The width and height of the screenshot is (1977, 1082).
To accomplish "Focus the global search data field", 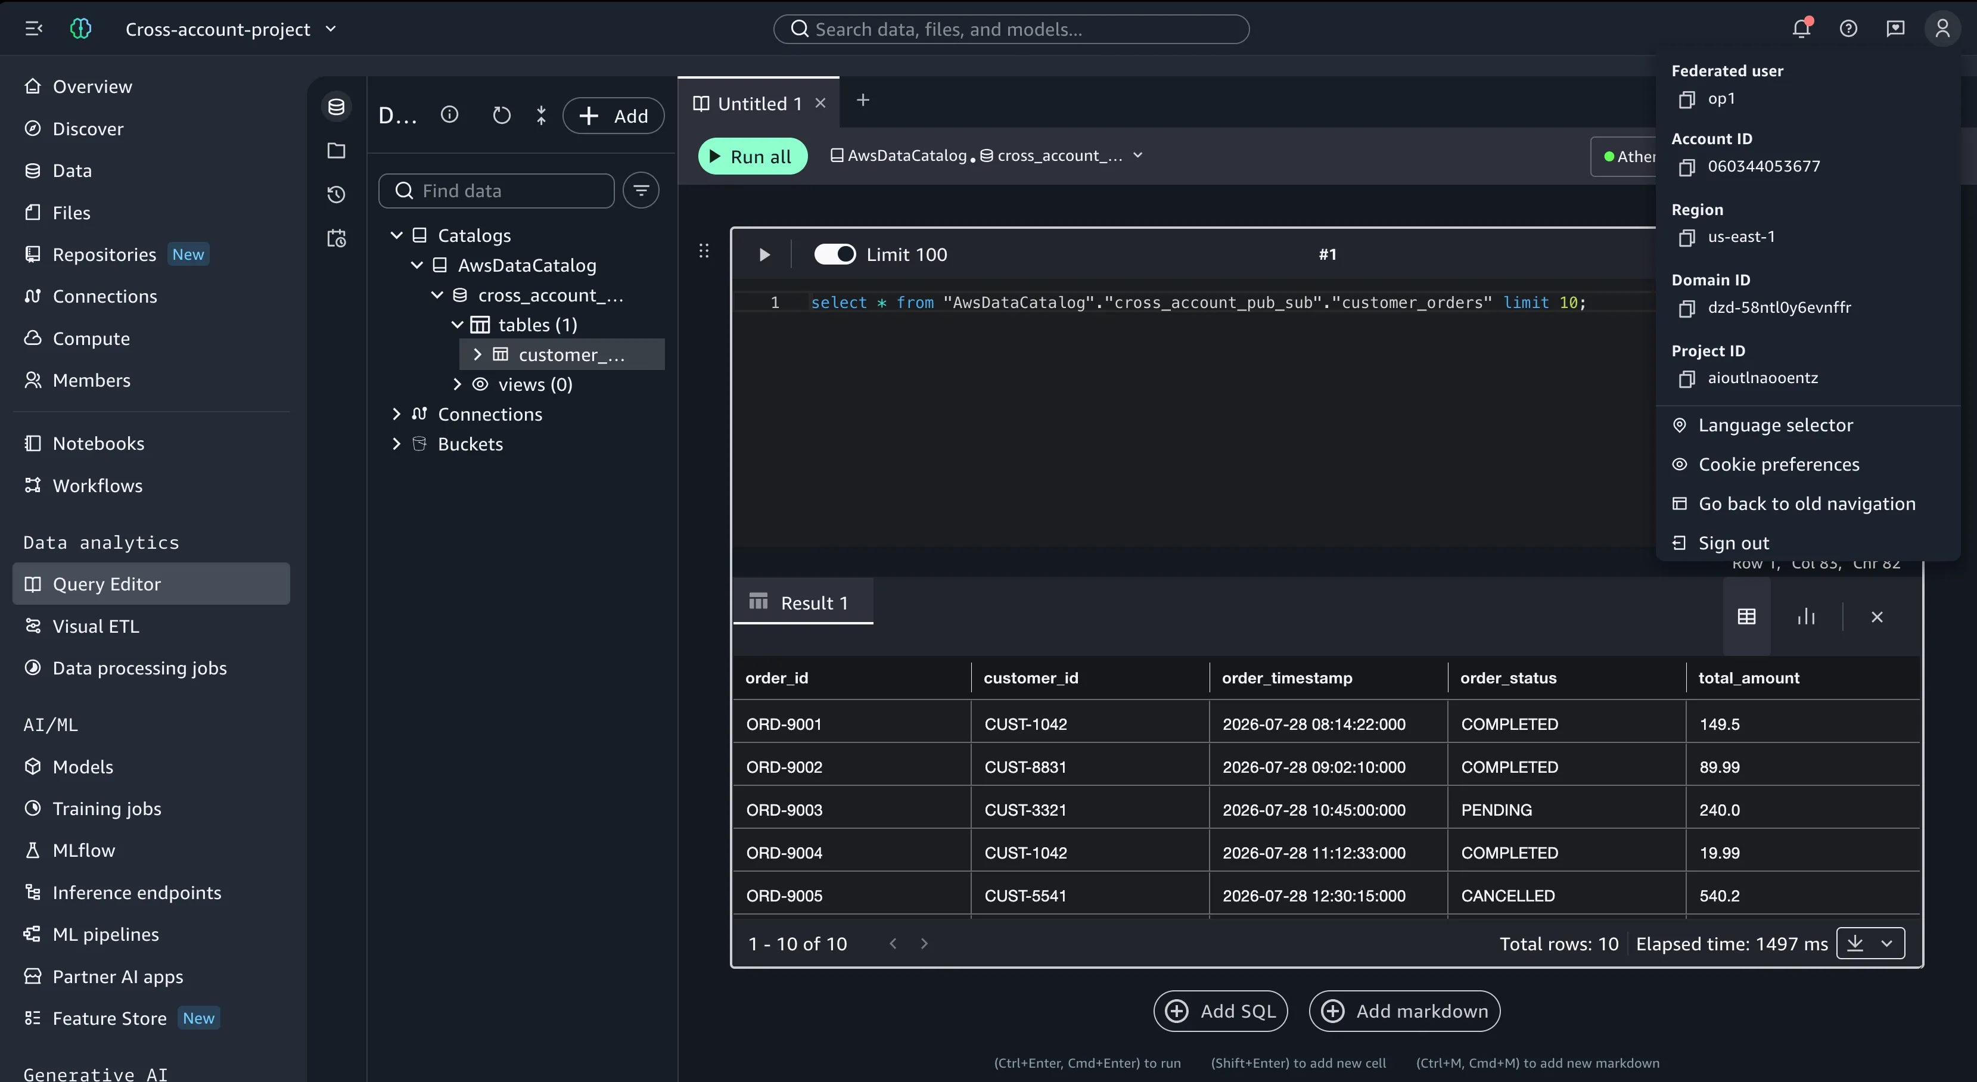I will tap(1011, 29).
